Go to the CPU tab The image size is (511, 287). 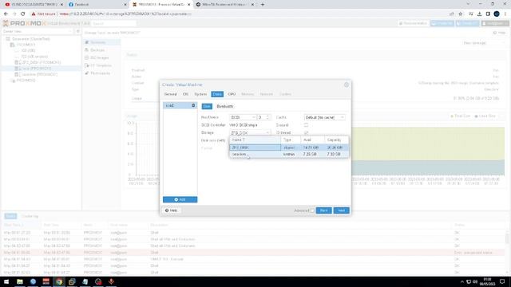232,94
